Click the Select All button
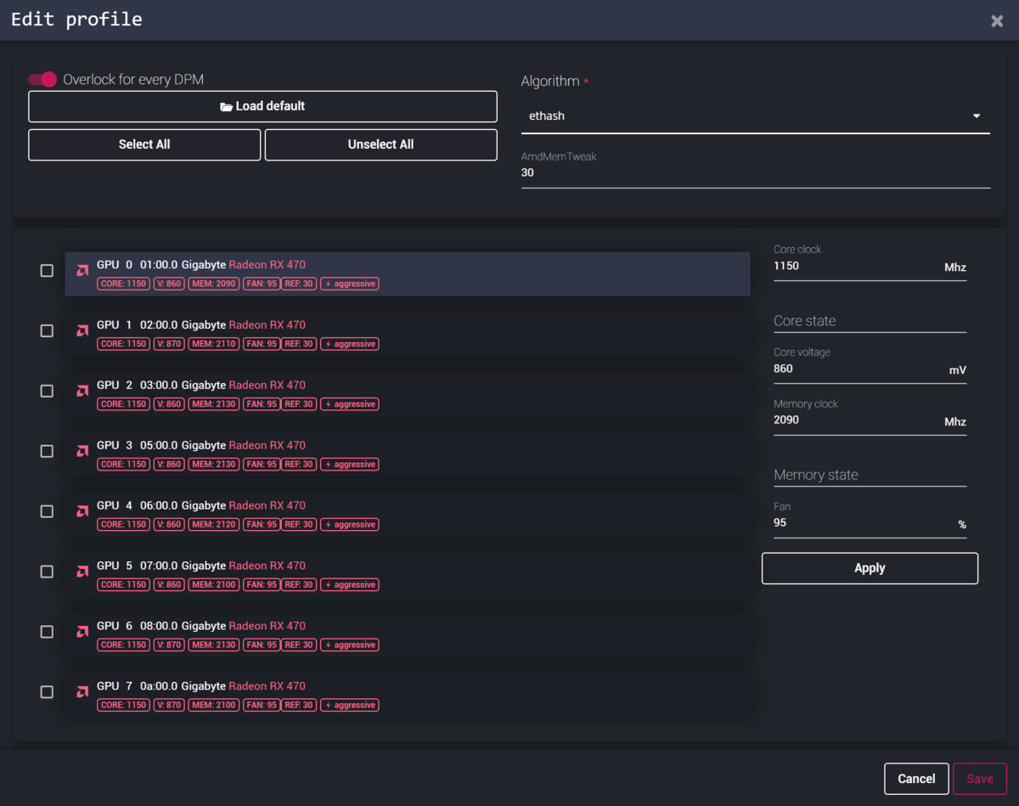1019x806 pixels. 144,145
